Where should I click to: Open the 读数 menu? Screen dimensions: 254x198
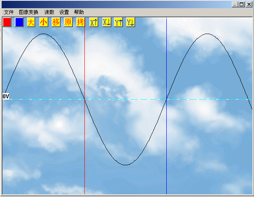click(49, 12)
